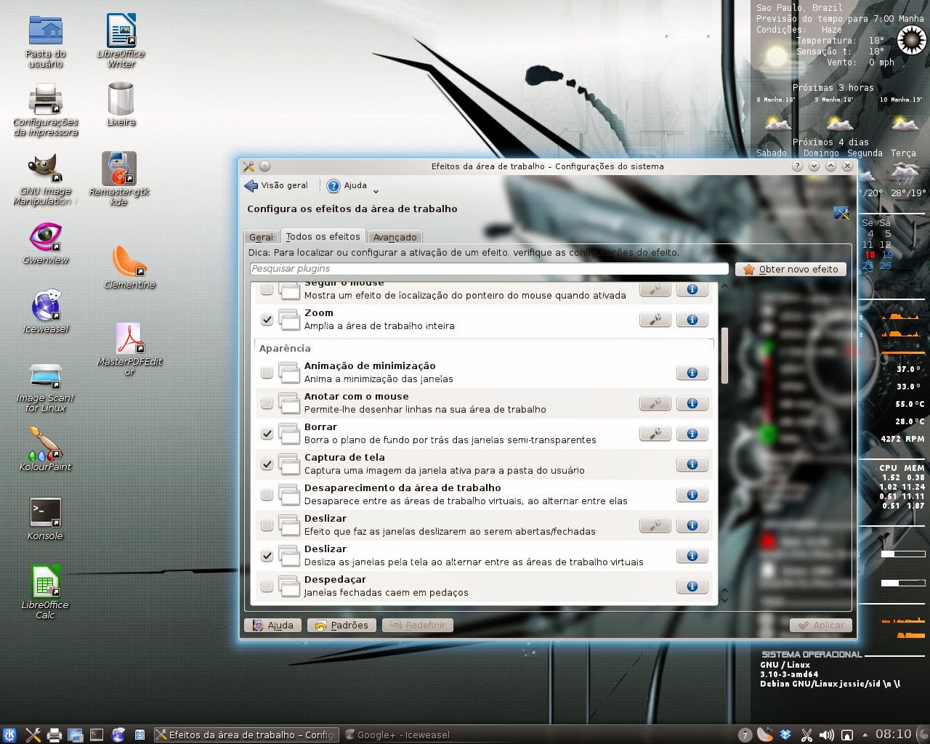The image size is (930, 744).
Task: Open the KDE application launcher menu
Action: tap(11, 734)
